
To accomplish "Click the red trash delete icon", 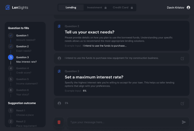I will click(x=59, y=122).
